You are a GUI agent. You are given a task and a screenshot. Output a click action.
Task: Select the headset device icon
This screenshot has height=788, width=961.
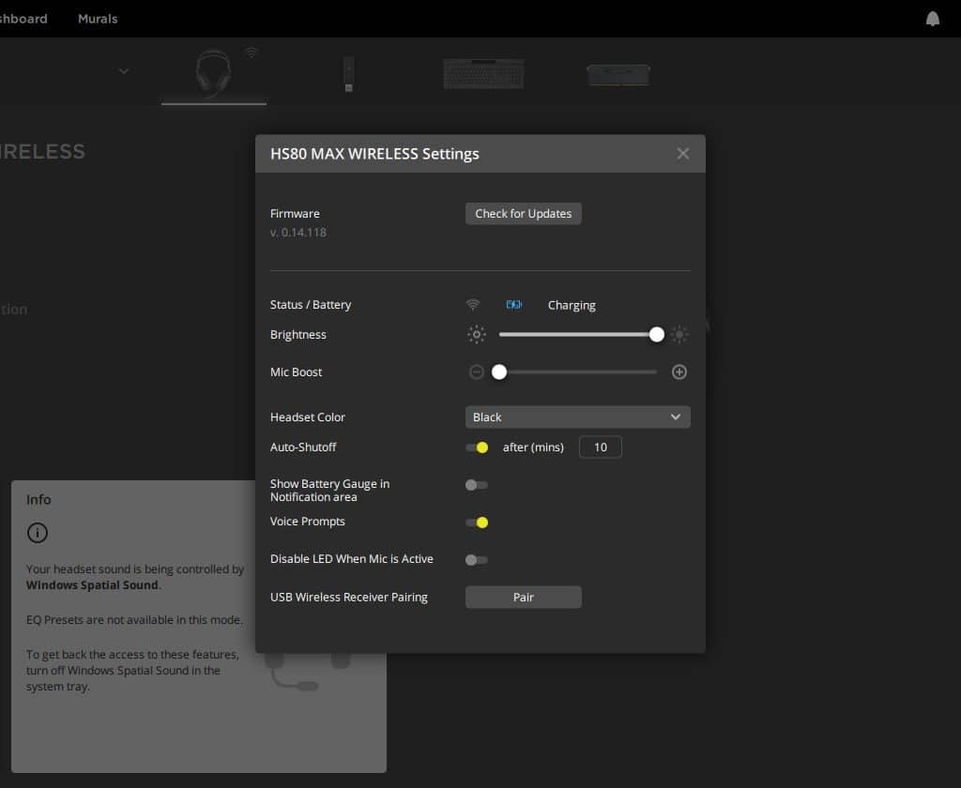pos(213,72)
